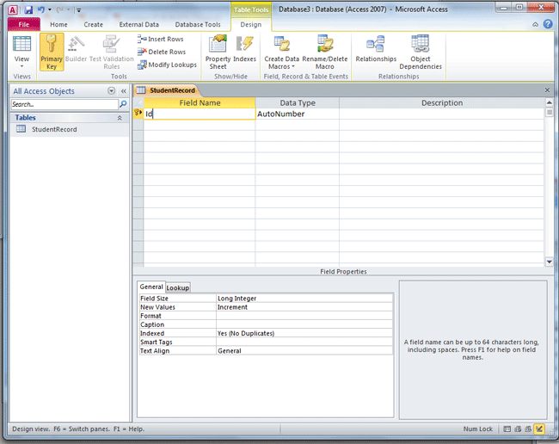Open Microsoft Access Help icon
The height and width of the screenshot is (444, 559).
click(548, 24)
